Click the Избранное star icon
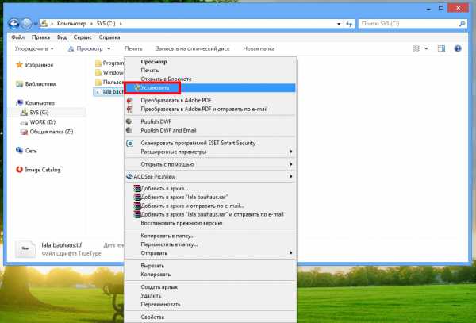 pos(19,64)
